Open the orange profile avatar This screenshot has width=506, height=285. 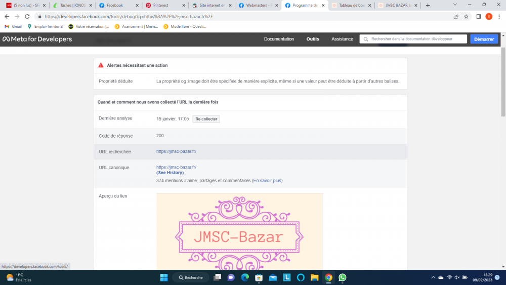pos(489,17)
